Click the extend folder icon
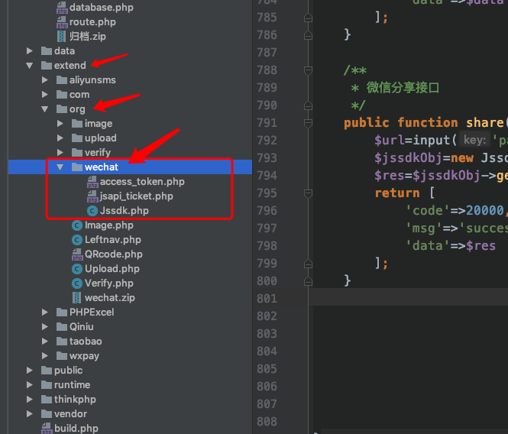Viewport: 508px width, 434px height. (47, 66)
